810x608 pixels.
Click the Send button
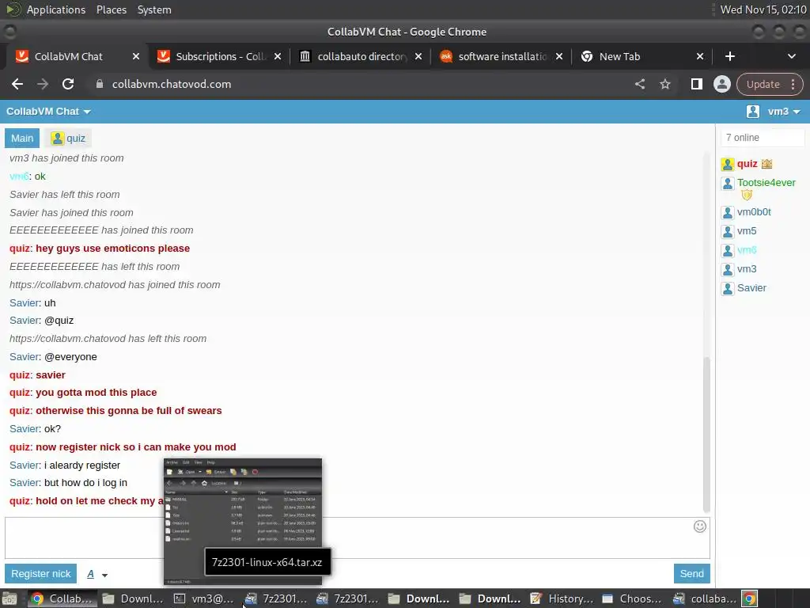pos(691,574)
